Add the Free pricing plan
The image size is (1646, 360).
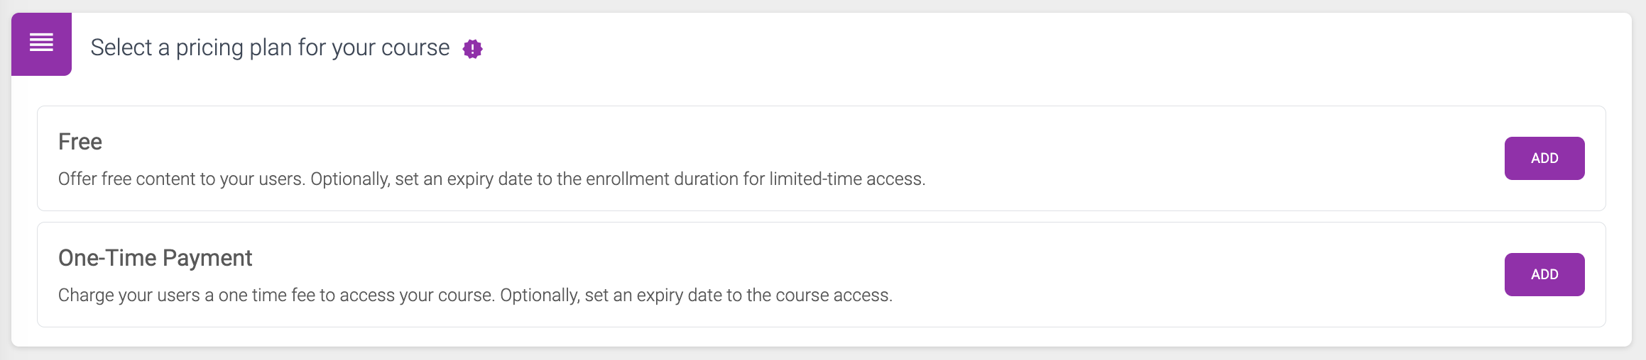[x=1544, y=158]
